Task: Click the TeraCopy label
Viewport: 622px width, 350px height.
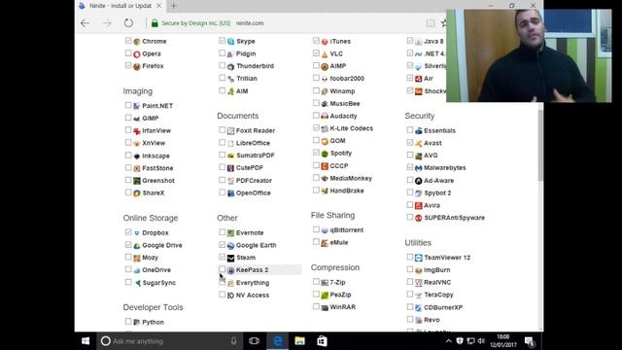Action: click(x=438, y=295)
